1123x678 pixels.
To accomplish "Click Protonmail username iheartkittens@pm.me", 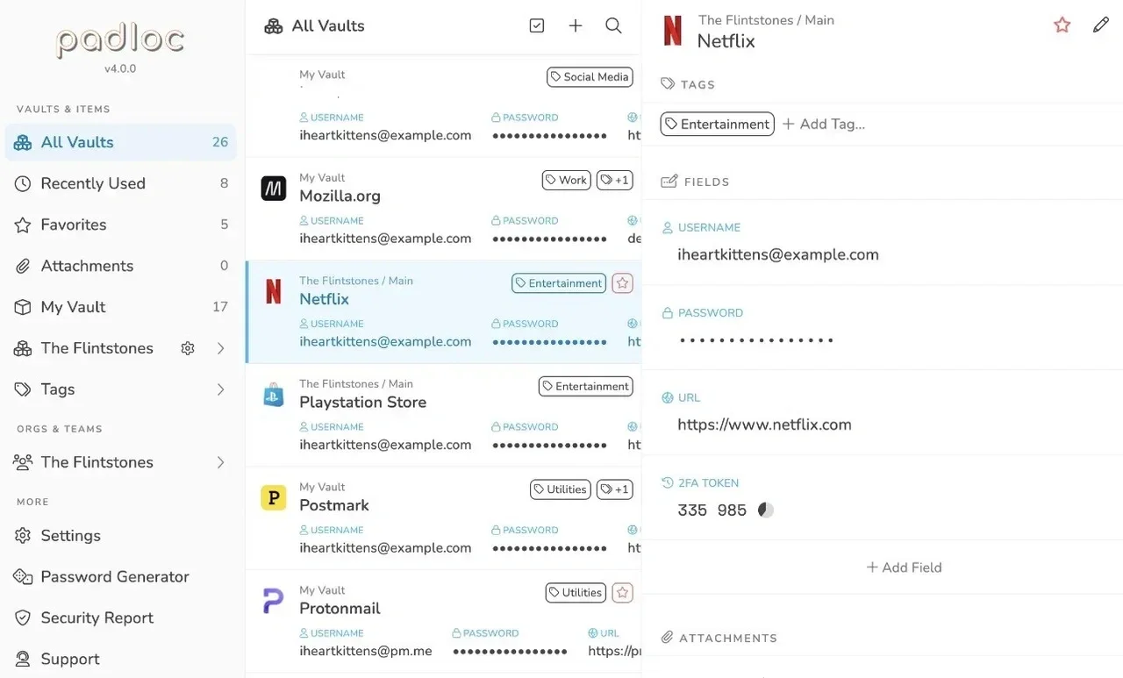I will tap(365, 651).
